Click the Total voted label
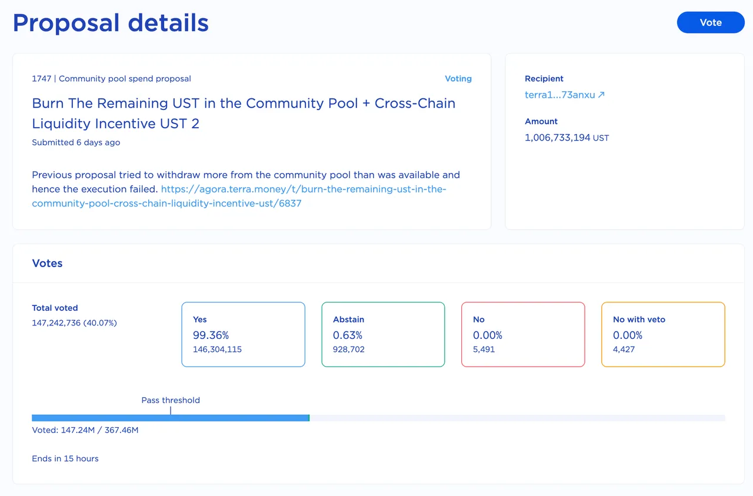 coord(55,308)
